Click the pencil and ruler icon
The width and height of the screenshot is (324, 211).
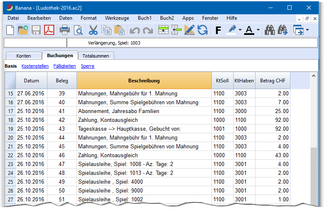(x=189, y=30)
